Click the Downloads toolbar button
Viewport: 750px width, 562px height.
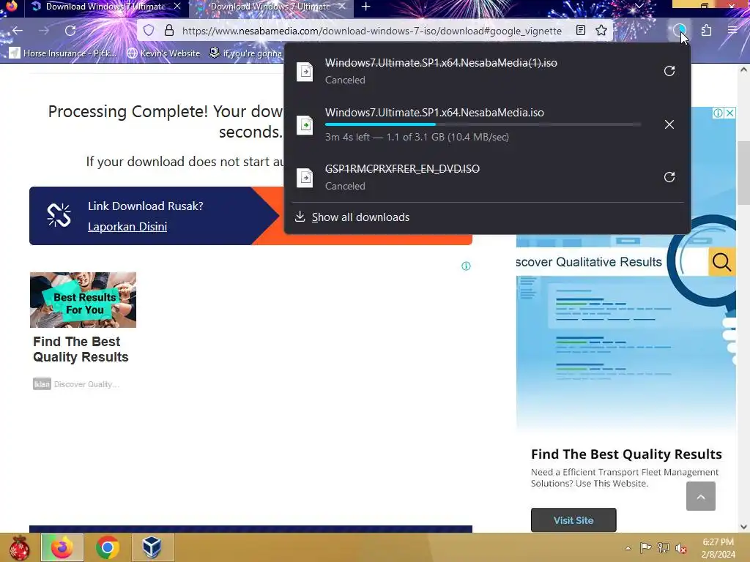click(x=680, y=31)
